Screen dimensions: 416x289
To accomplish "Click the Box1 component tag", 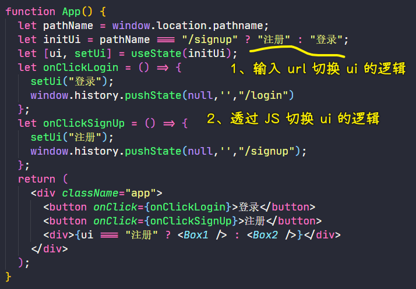I will tap(196, 235).
